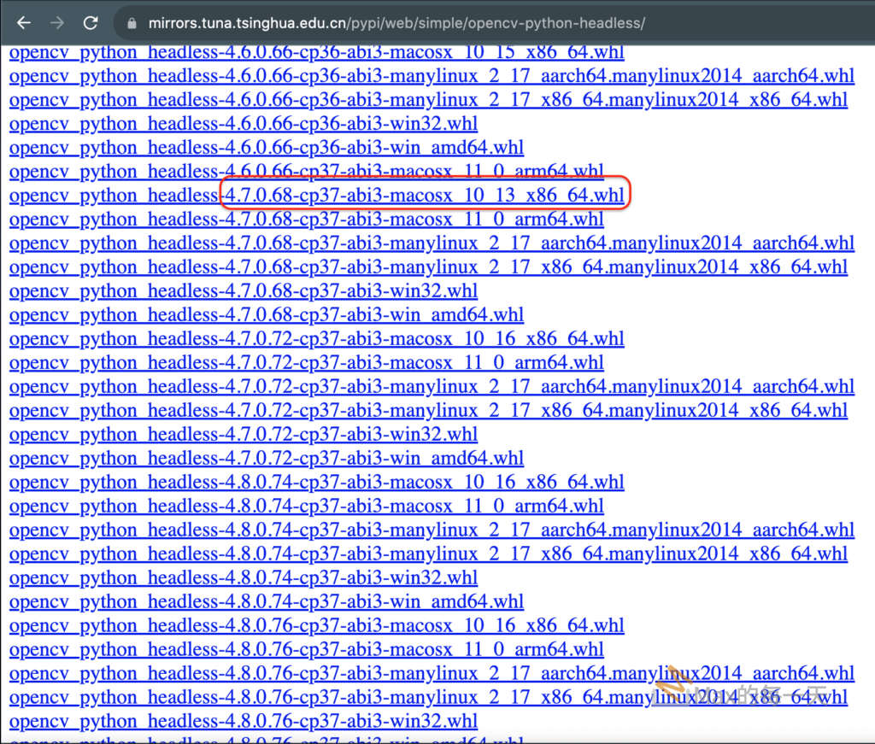
Task: Open 4.6.0.66-cp37 macosx_11_0_arm64 wheel link
Action: pyautogui.click(x=306, y=172)
